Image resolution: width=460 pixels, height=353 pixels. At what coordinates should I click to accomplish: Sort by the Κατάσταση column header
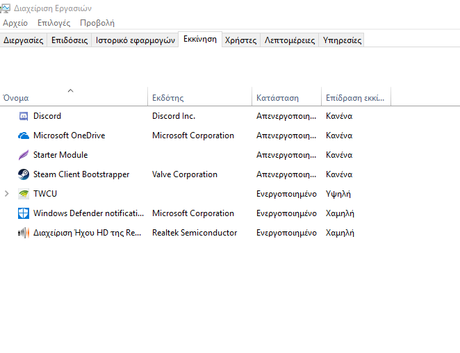(x=286, y=97)
